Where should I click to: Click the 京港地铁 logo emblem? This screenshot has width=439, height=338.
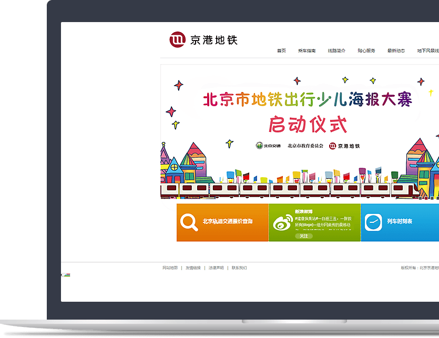pyautogui.click(x=178, y=39)
